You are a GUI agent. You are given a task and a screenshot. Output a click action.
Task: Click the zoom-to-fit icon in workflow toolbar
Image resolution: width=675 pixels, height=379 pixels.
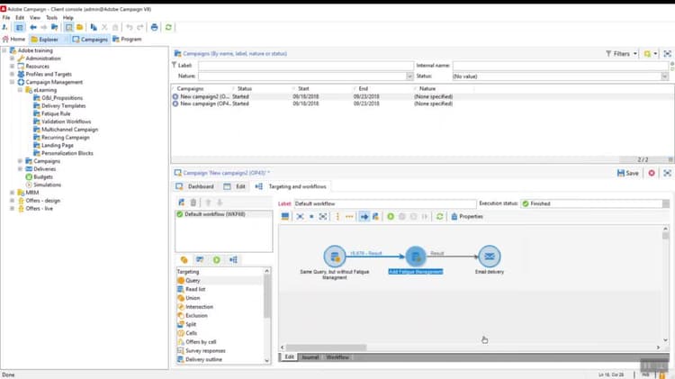coord(323,216)
